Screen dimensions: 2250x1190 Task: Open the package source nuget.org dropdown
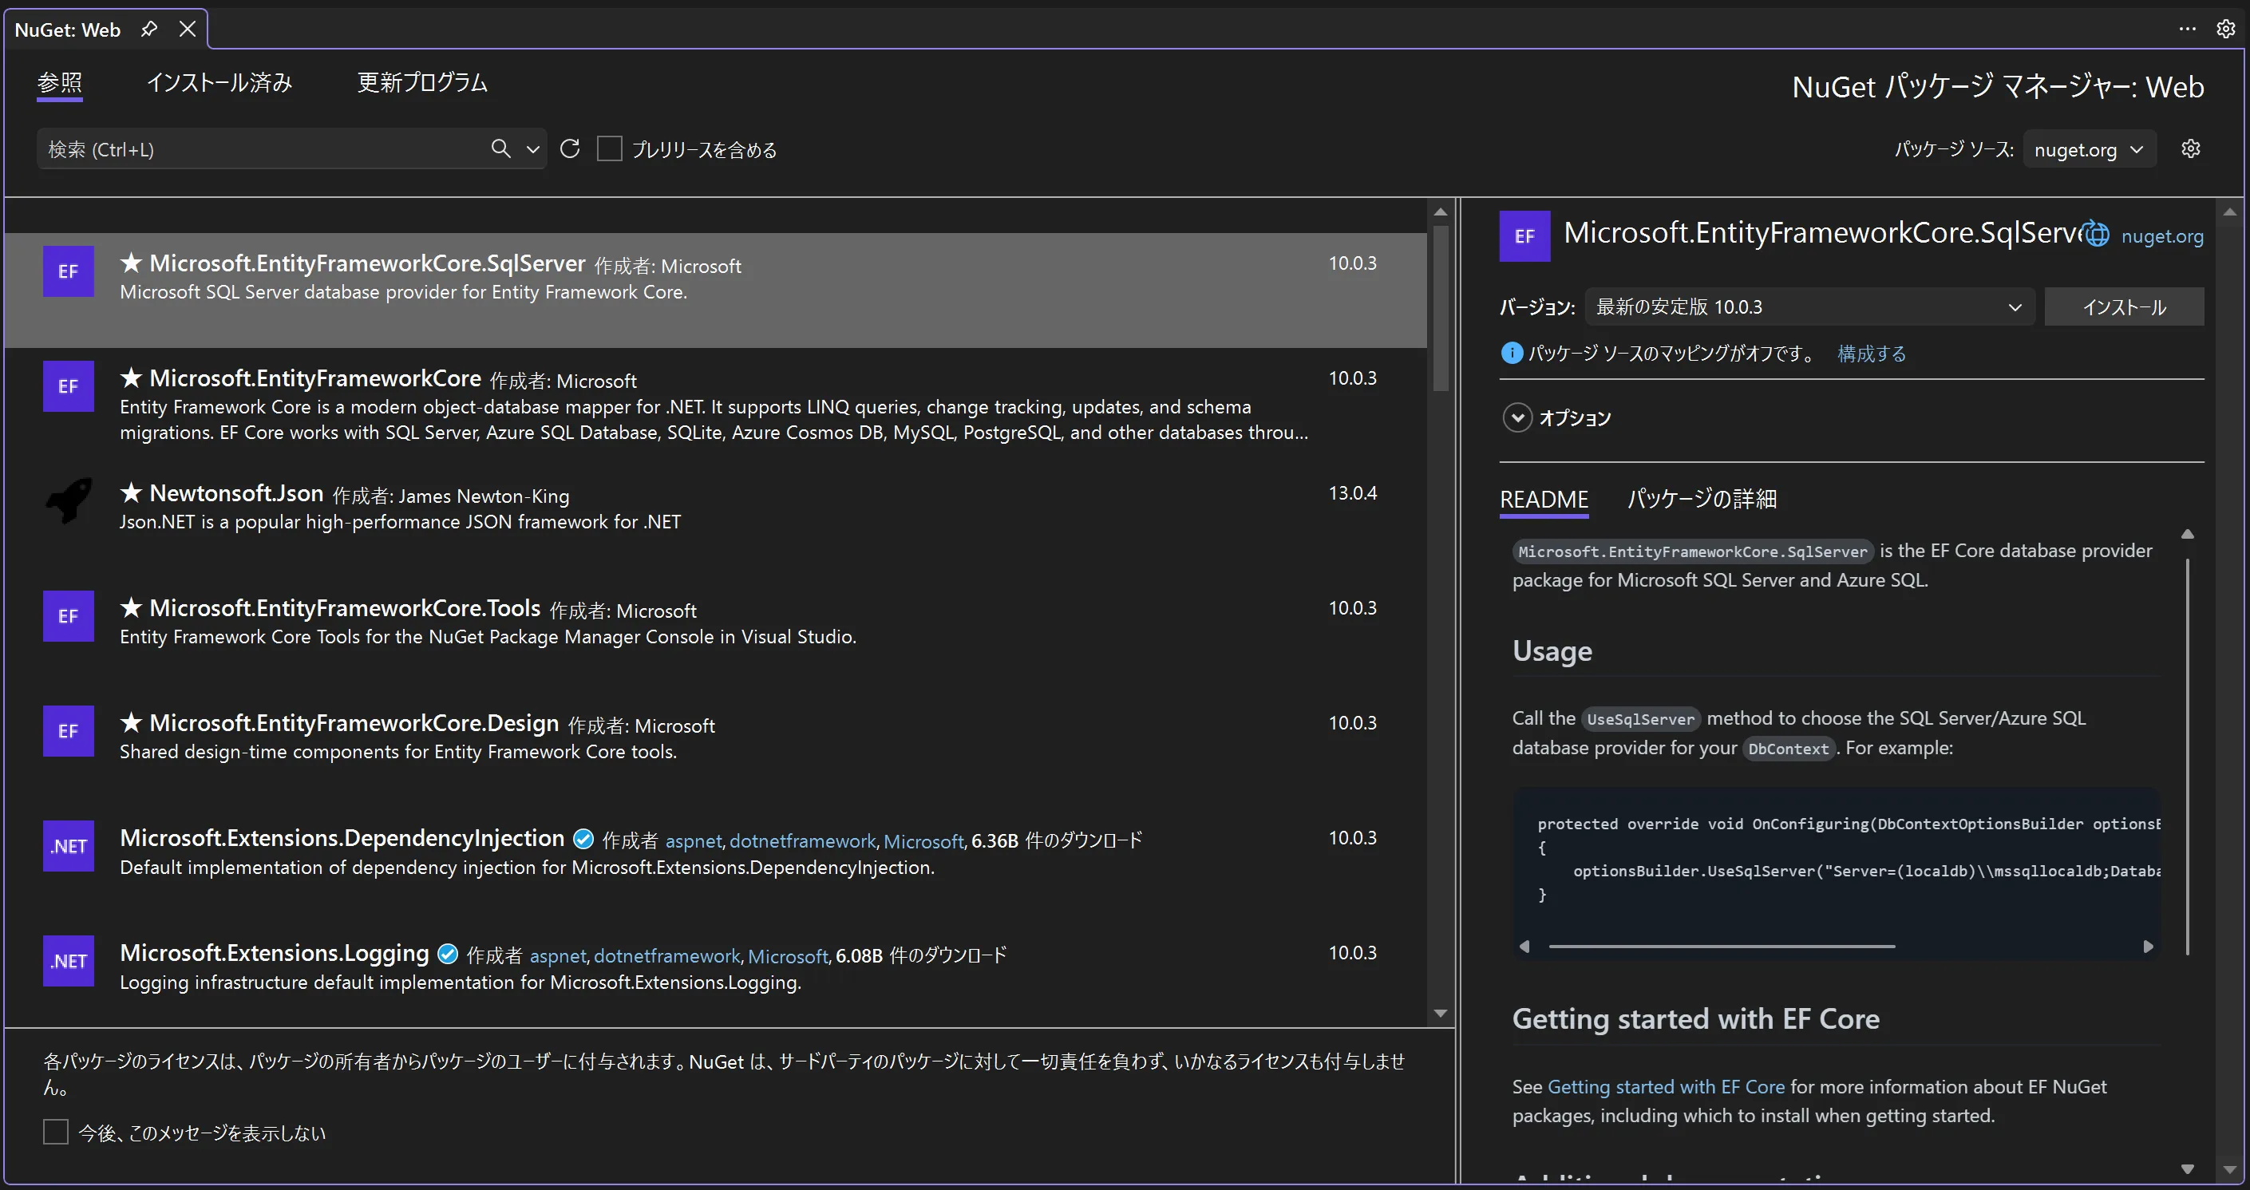[x=2090, y=149]
